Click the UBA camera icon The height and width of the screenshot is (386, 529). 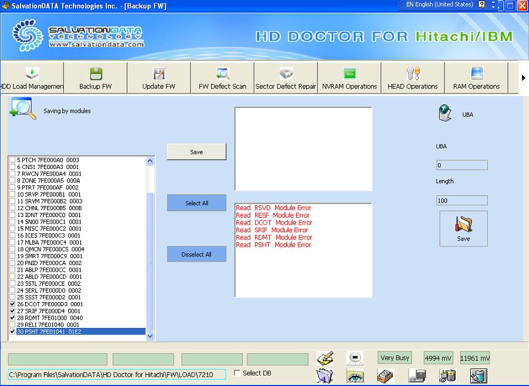(445, 113)
